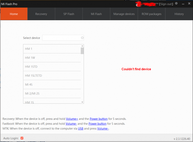This screenshot has height=142, width=193.
Task: Open the History tab
Action: (179, 14)
